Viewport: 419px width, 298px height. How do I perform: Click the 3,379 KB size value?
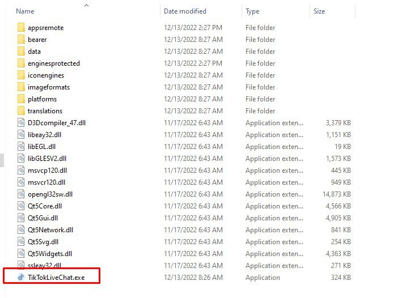(x=338, y=123)
